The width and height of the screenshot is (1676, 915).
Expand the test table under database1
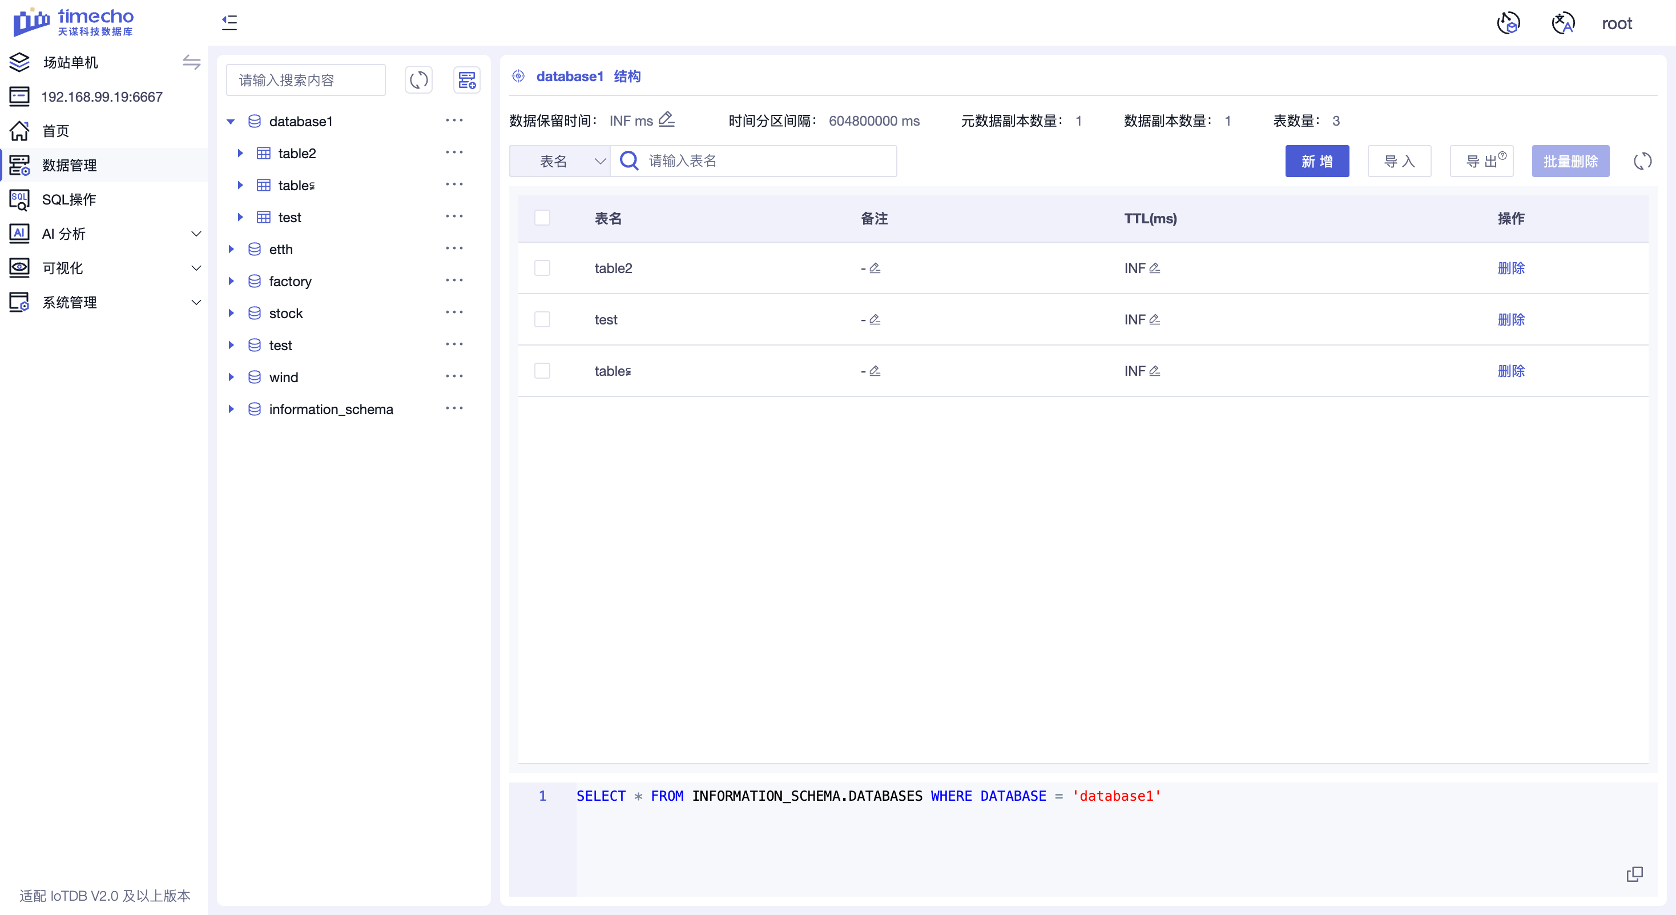240,218
